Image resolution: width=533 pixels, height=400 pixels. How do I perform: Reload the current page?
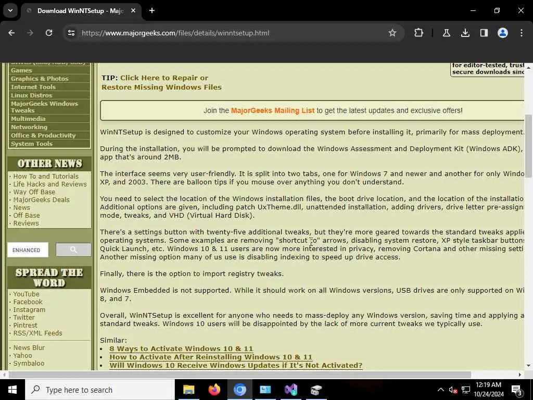point(49,33)
